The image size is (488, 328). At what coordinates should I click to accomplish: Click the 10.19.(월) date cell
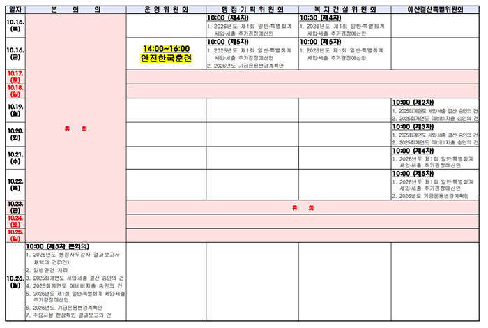click(15, 110)
